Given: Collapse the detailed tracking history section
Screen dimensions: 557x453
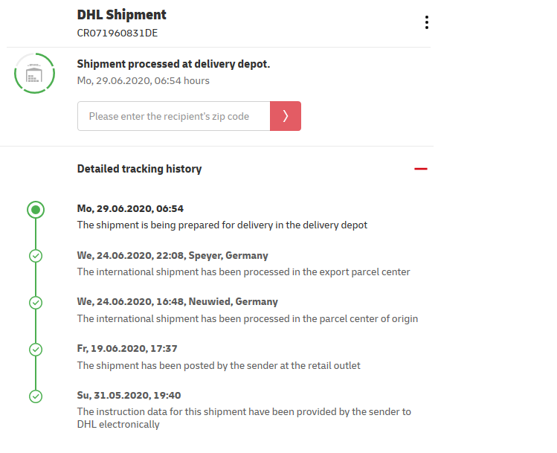Looking at the screenshot, I should click(x=421, y=169).
